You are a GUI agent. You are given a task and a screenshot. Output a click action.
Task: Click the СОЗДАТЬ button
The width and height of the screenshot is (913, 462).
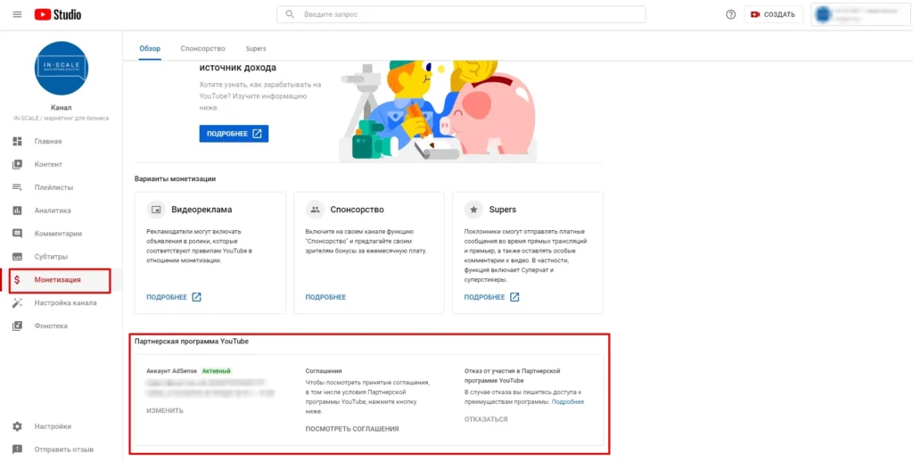coord(774,14)
